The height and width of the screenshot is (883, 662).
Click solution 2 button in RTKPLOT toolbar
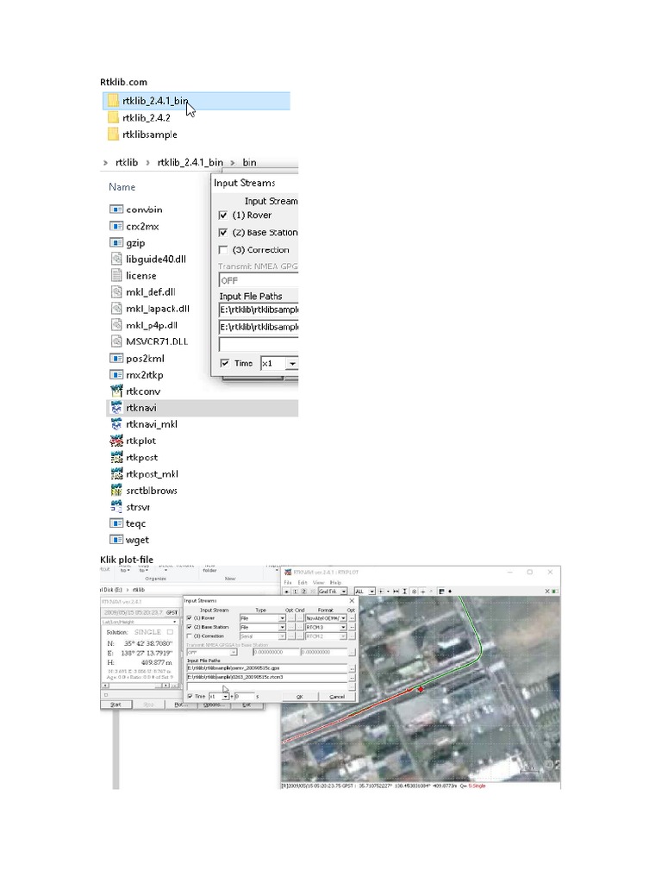(304, 592)
